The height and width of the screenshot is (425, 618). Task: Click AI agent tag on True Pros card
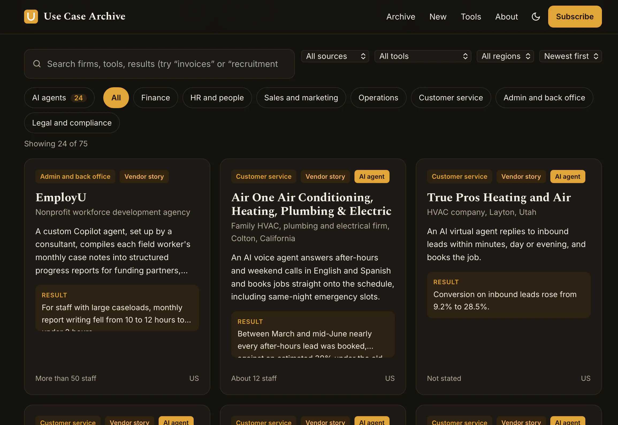[568, 177]
